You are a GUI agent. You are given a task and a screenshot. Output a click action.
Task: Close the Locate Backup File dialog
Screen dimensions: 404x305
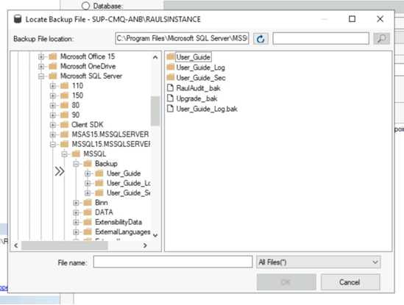pyautogui.click(x=380, y=19)
